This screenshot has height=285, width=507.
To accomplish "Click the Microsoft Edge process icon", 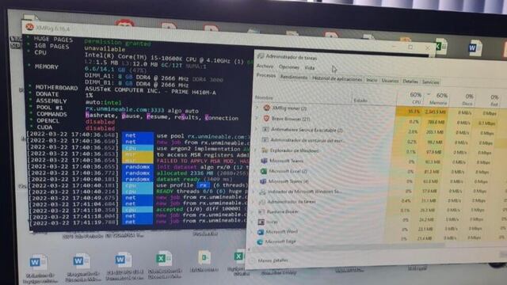I will pos(260,241).
